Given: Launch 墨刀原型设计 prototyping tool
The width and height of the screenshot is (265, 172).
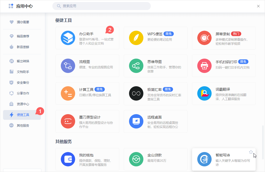Looking at the screenshot, I should (68, 121).
